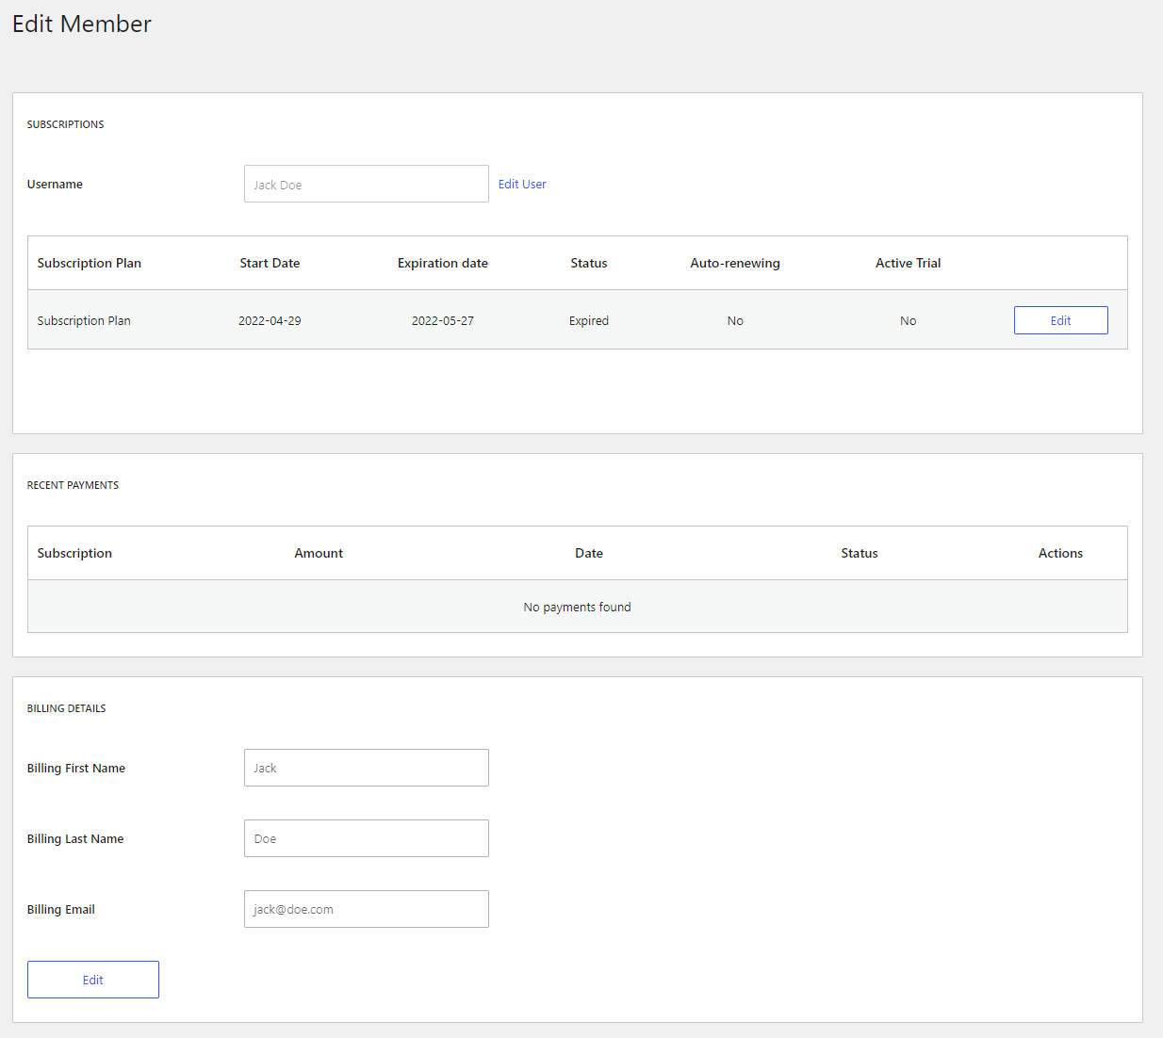
Task: Select the 2022-05-27 expiration date cell
Action: click(x=443, y=320)
